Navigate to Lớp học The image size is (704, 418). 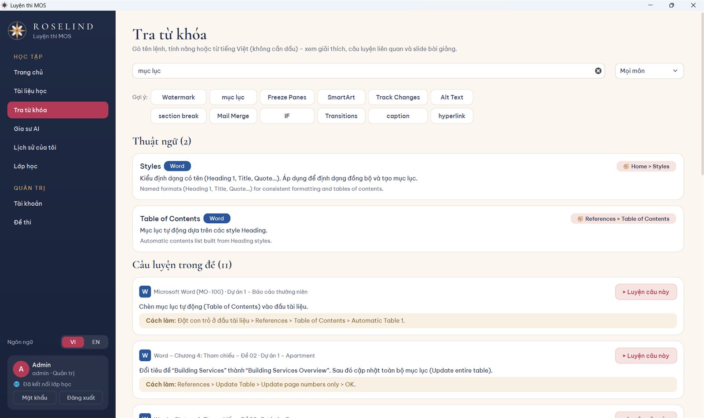[x=58, y=166]
